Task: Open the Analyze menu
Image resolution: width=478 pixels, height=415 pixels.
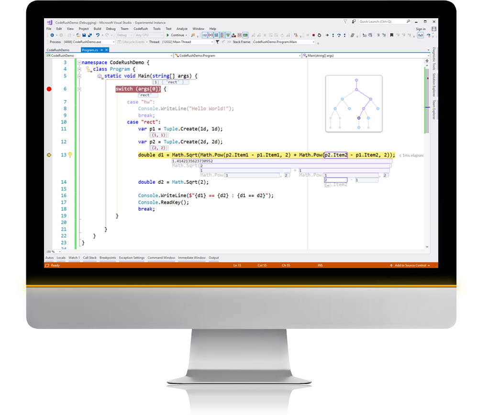Action: point(182,29)
